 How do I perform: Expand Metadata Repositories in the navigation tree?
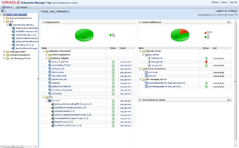[4, 55]
